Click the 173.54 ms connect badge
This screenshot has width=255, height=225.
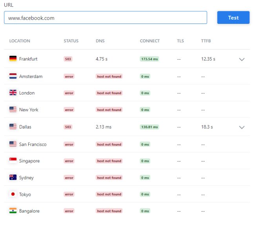pyautogui.click(x=149, y=59)
